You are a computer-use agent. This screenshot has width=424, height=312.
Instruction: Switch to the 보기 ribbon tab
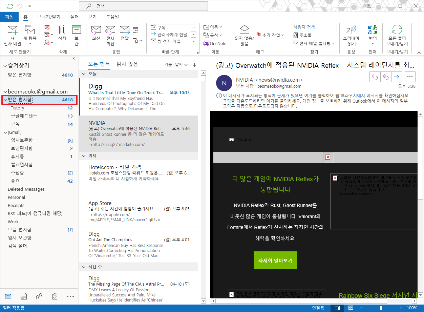tap(92, 17)
